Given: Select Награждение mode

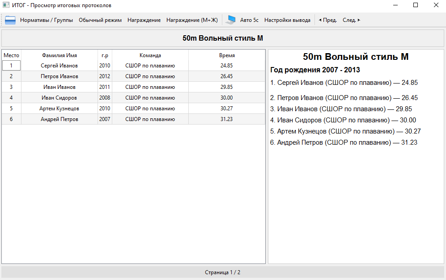Looking at the screenshot, I should click(x=144, y=20).
